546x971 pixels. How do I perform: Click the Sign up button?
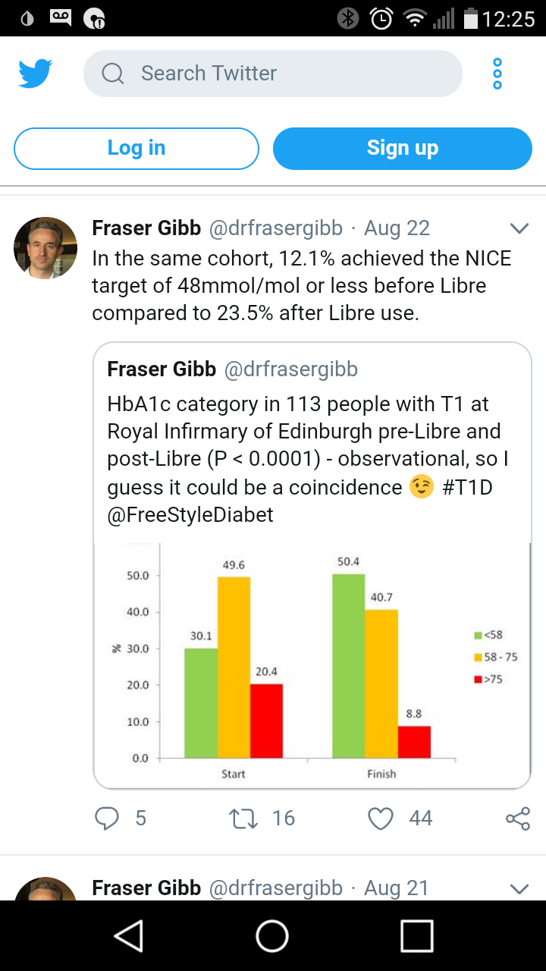tap(403, 148)
